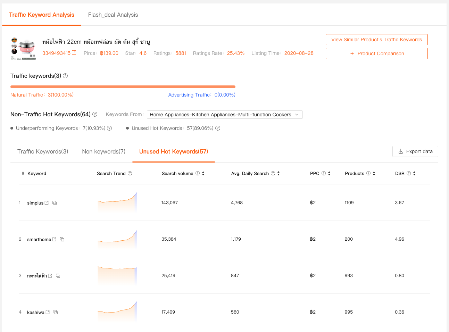449x332 pixels.
Task: Open simplus keyword external link icon
Action: coord(47,203)
